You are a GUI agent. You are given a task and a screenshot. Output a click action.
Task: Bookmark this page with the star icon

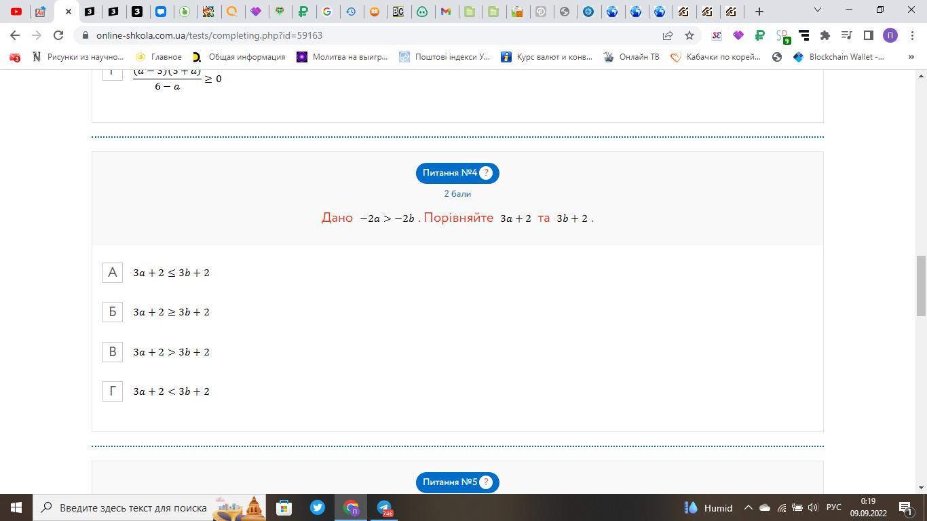tap(689, 35)
